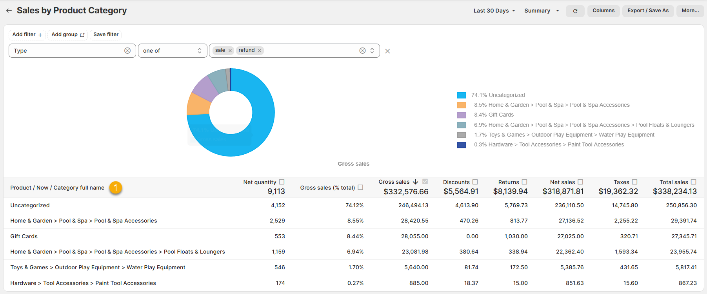The height and width of the screenshot is (294, 707).
Task: Expand the Summary view dropdown
Action: click(x=542, y=11)
